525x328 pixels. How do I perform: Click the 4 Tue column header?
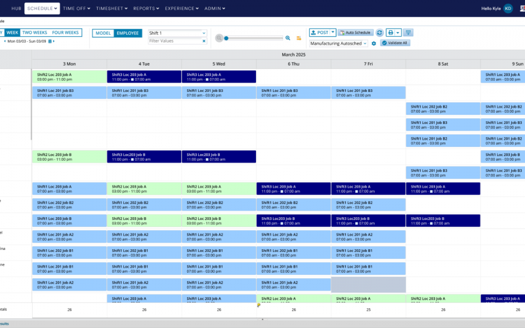click(x=144, y=64)
